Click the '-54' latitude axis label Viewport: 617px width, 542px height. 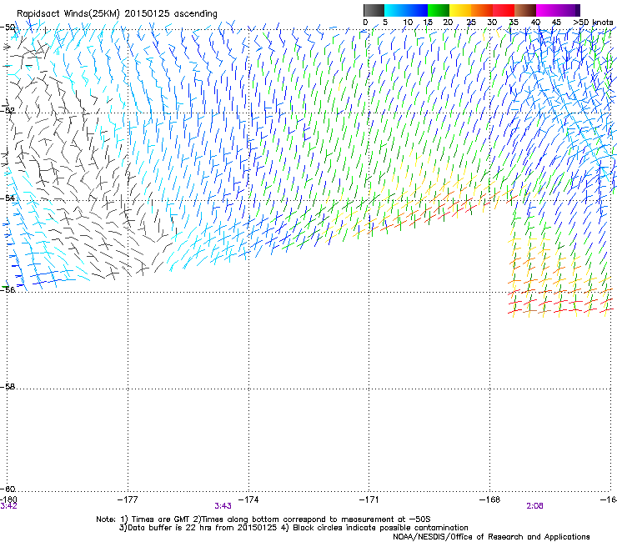click(x=8, y=198)
